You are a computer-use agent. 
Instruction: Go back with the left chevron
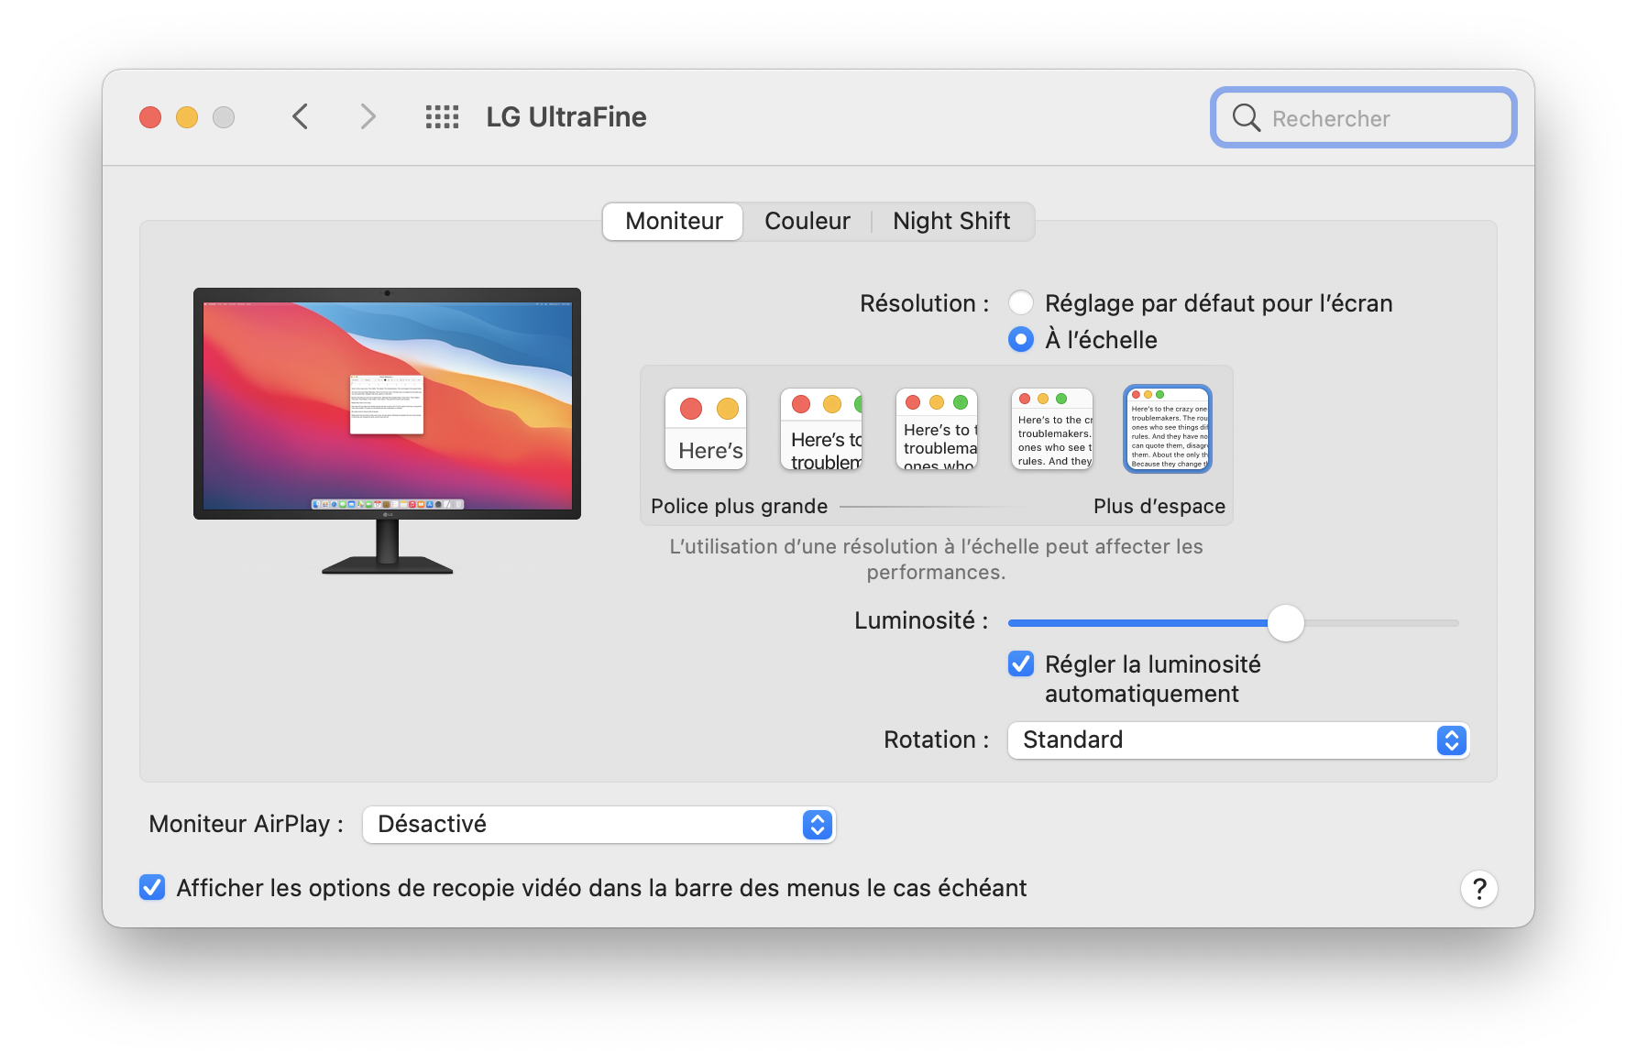pyautogui.click(x=300, y=116)
